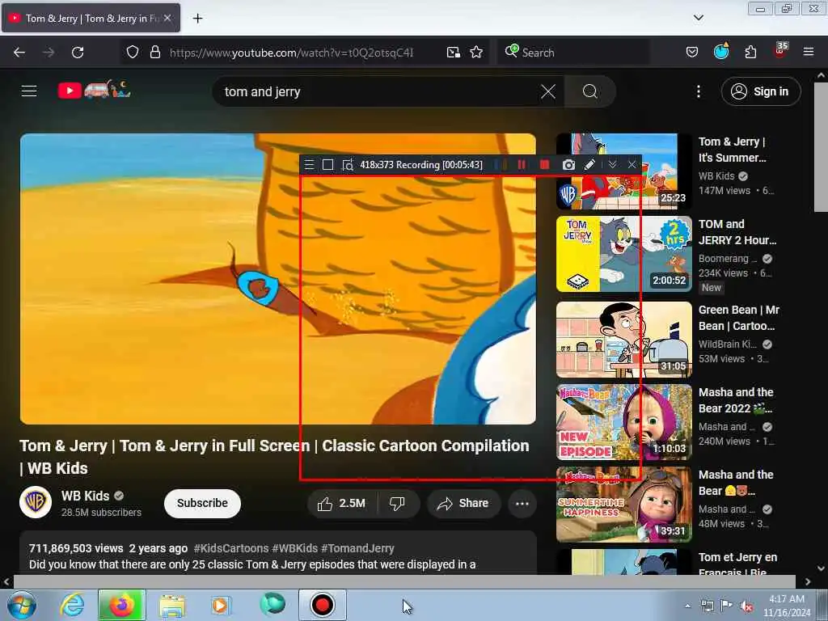Open YouTube settings three-dot menu
The image size is (828, 621).
point(698,92)
